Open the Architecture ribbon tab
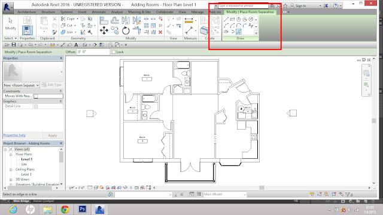This screenshot has height=215, width=383. pyautogui.click(x=26, y=12)
